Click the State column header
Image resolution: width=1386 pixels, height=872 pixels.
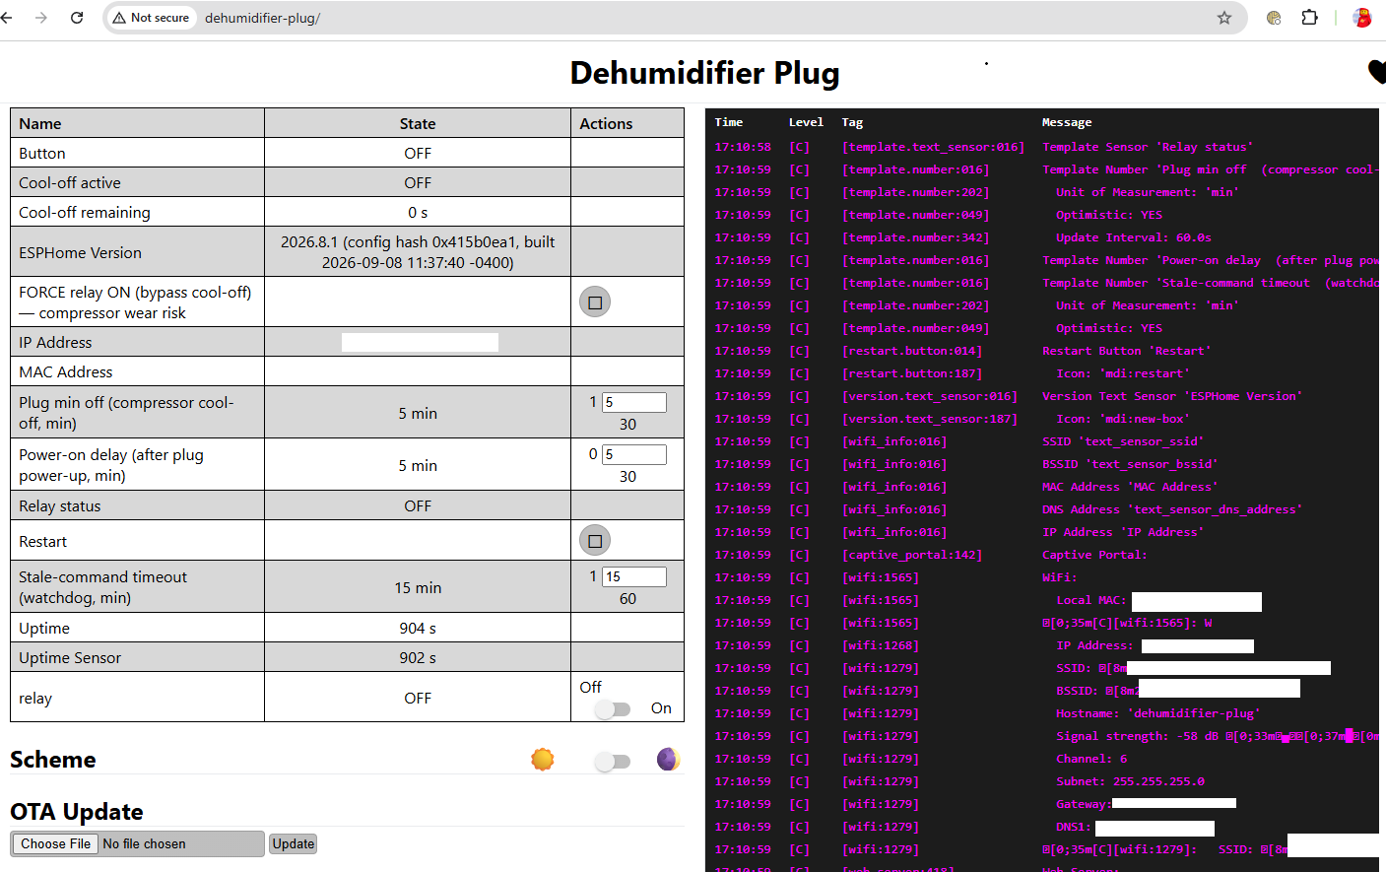(418, 123)
